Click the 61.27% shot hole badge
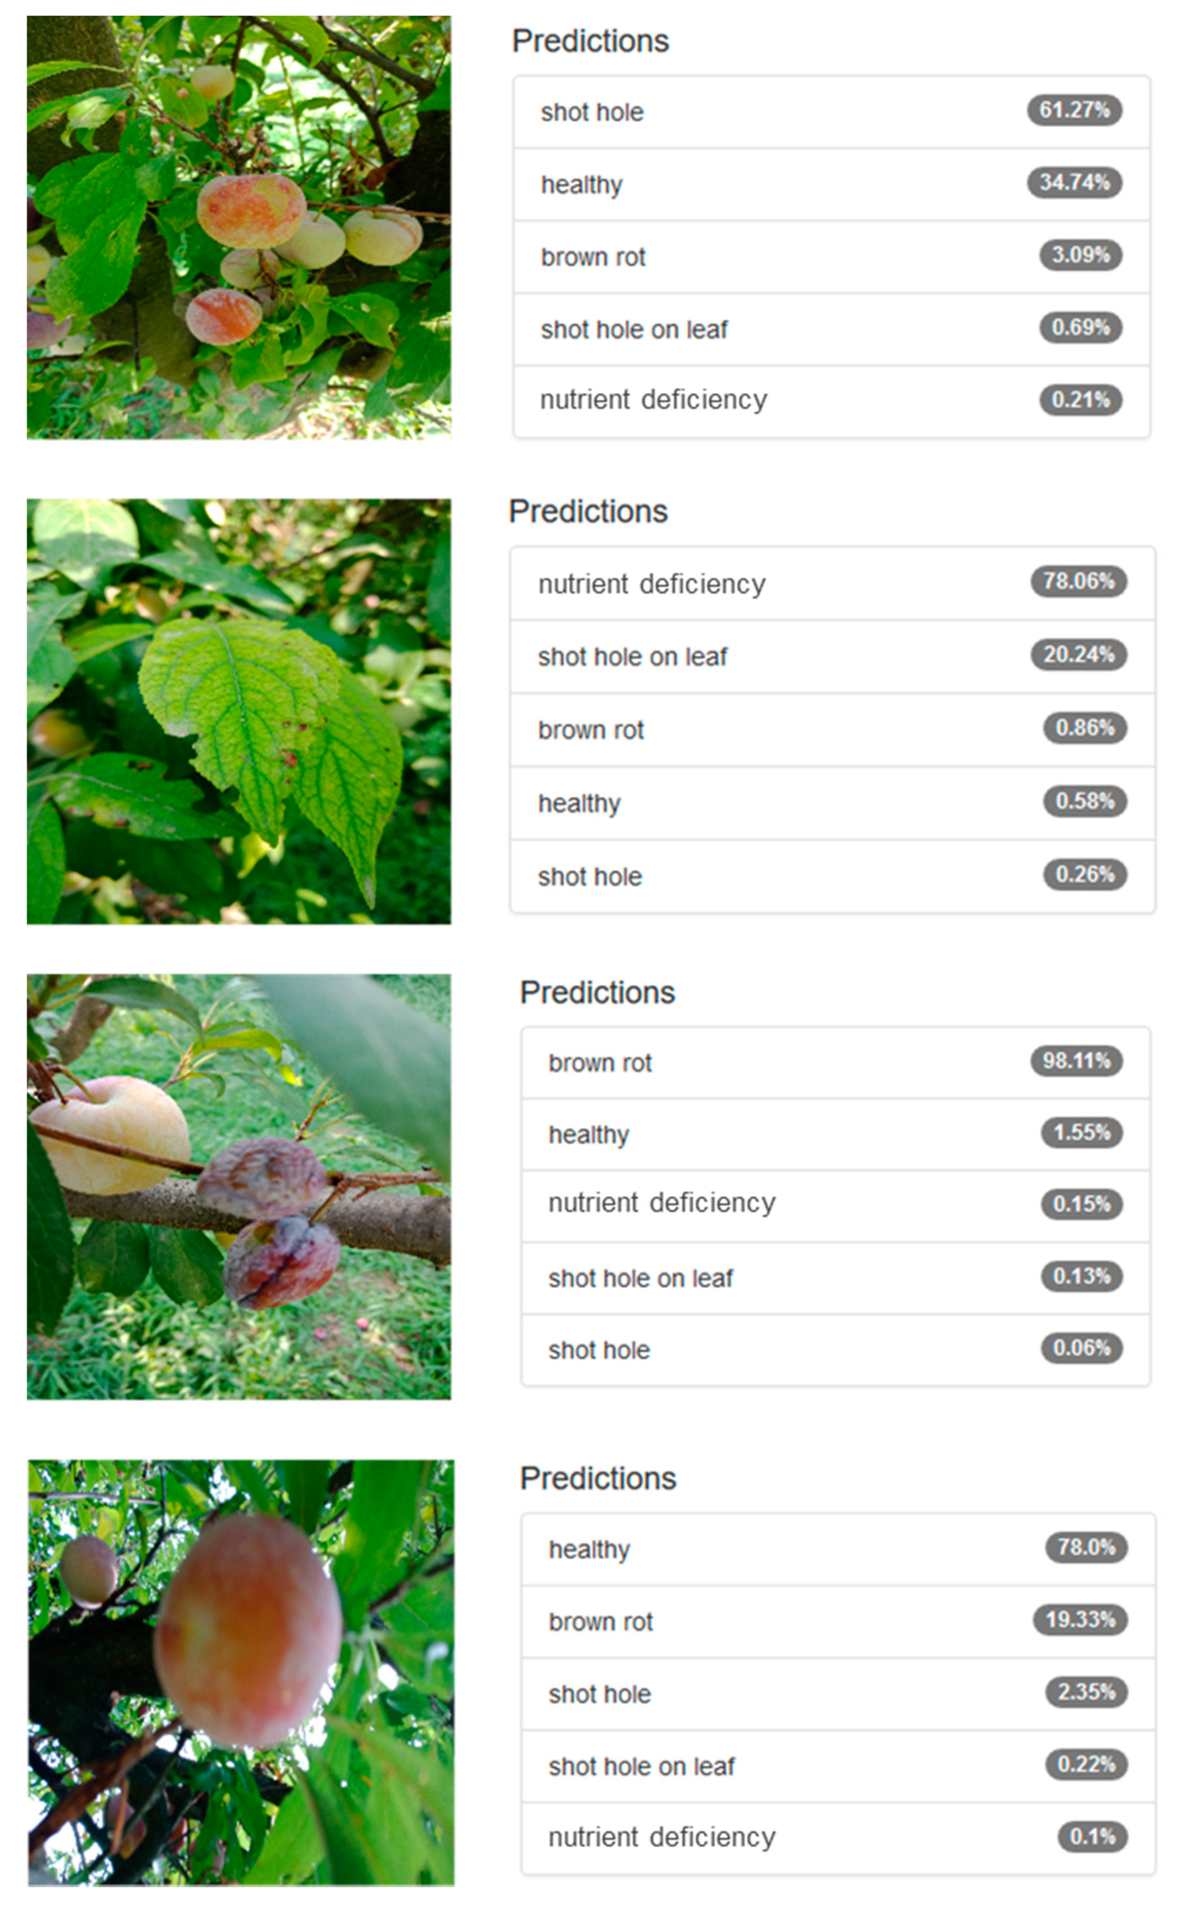This screenshot has height=1905, width=1177. (1075, 110)
